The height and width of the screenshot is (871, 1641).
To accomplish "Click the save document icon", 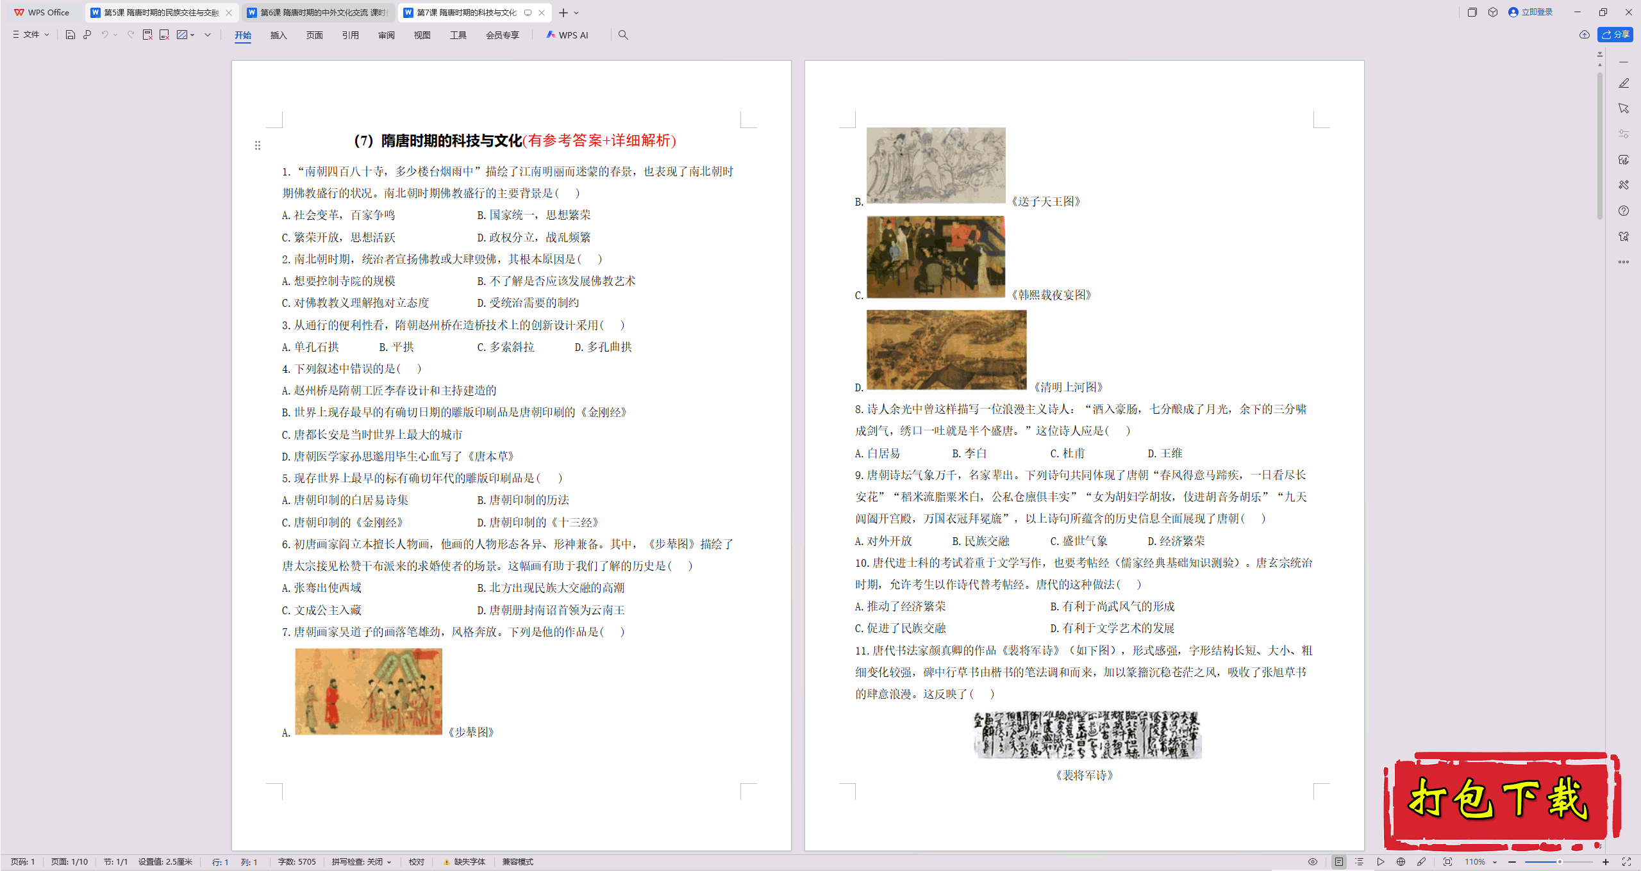I will pos(71,35).
